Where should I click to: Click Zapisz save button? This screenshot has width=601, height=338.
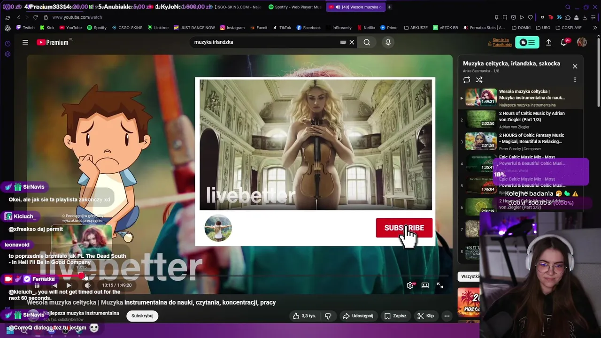click(x=395, y=316)
